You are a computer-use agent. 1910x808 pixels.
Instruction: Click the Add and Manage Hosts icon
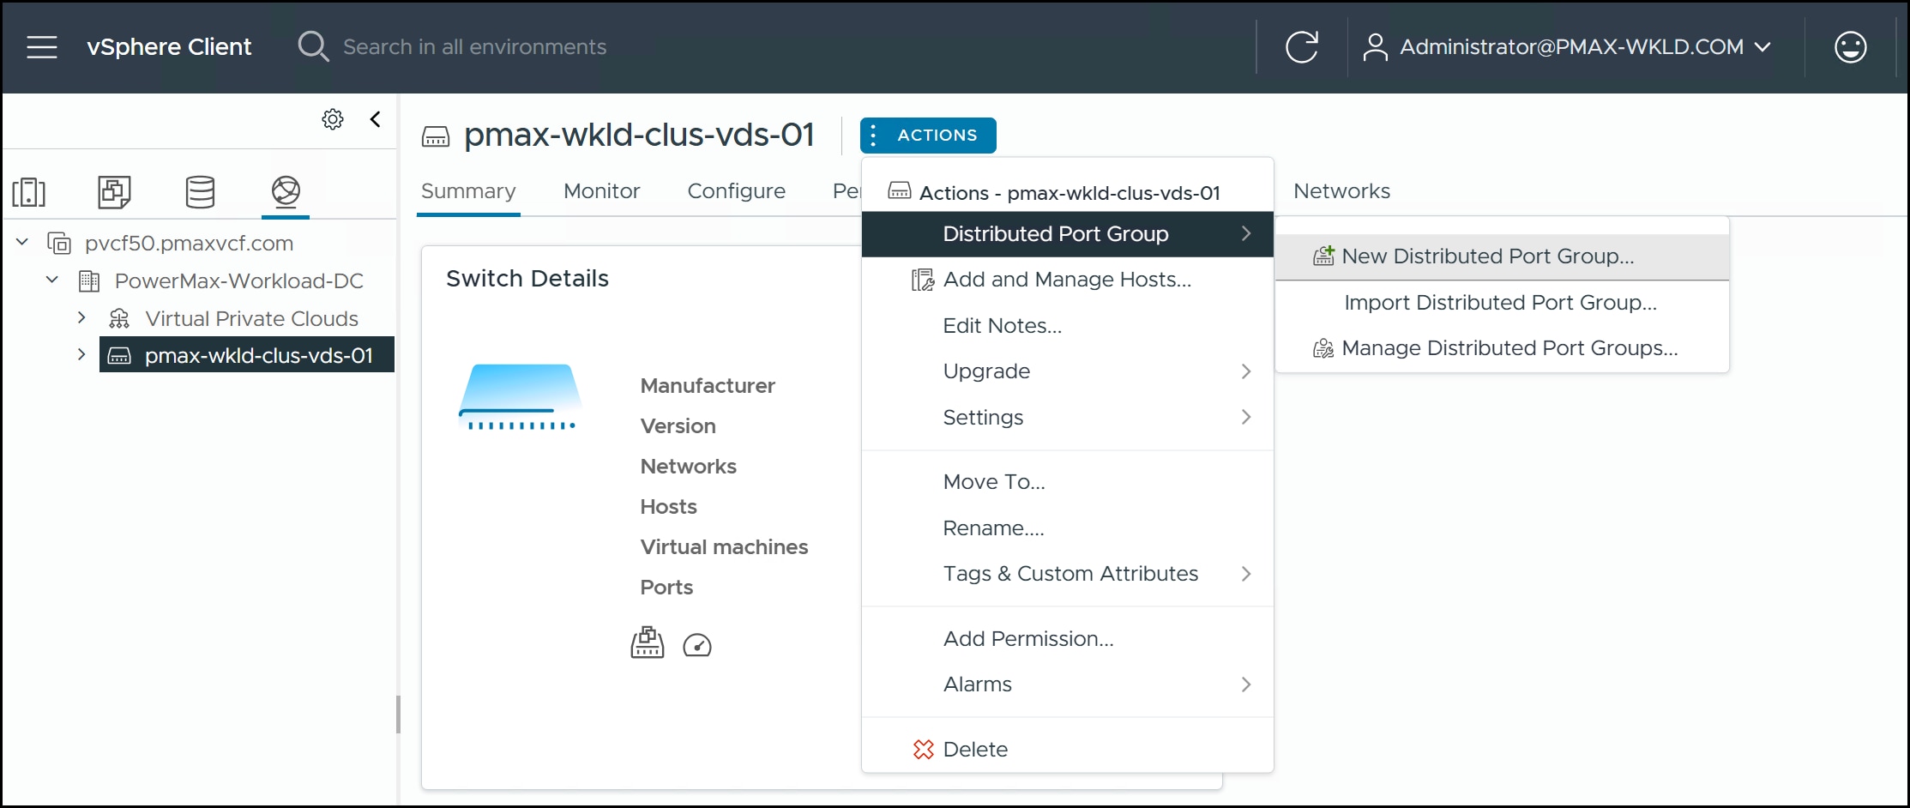(923, 280)
